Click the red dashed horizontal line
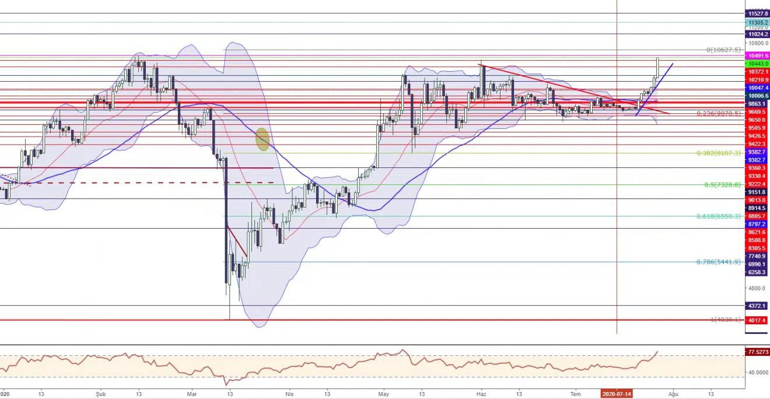770x399 pixels. tap(146, 183)
